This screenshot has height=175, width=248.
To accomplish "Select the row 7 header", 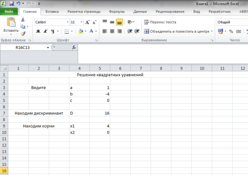I will tap(4, 113).
